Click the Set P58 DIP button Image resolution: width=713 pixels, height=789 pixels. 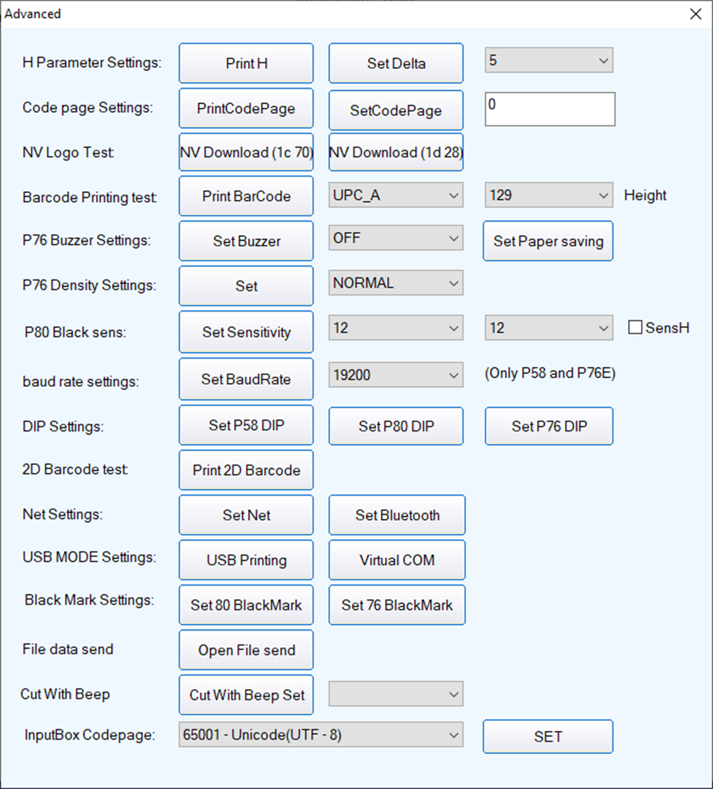click(246, 425)
